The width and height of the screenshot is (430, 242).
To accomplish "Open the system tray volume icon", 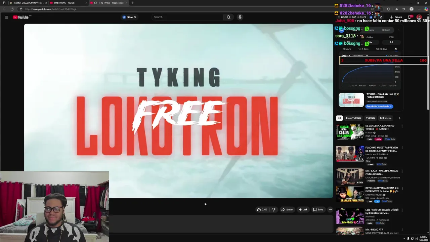I will pos(416,239).
